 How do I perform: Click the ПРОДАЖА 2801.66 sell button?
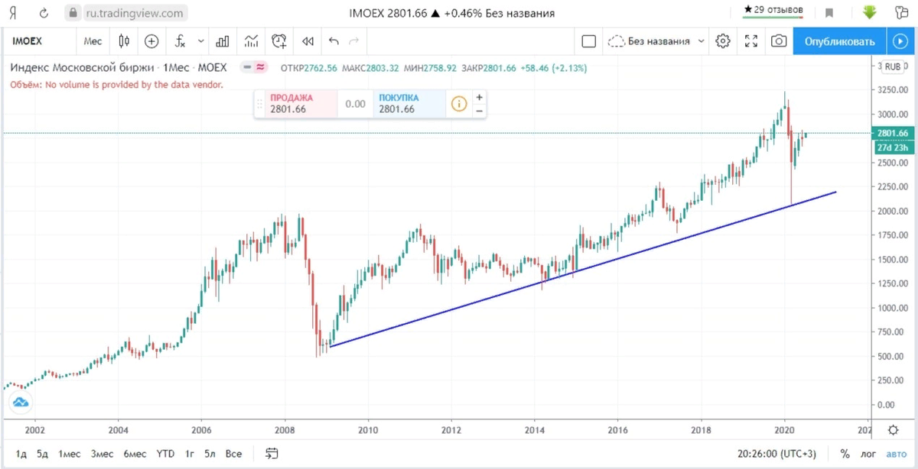pos(300,103)
